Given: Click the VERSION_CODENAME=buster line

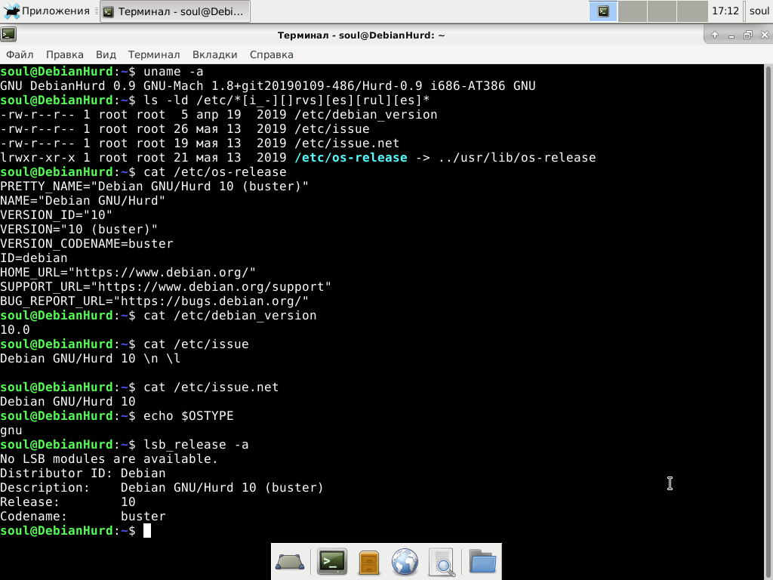Looking at the screenshot, I should point(87,244).
